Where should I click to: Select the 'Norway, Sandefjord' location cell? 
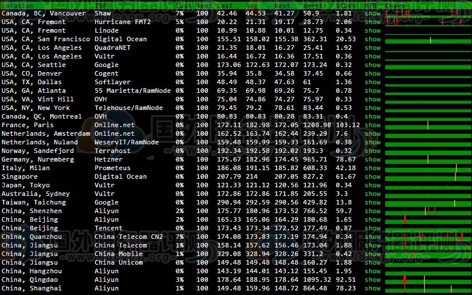click(38, 151)
